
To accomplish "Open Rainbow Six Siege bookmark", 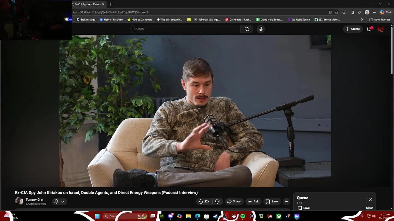I will (207, 20).
